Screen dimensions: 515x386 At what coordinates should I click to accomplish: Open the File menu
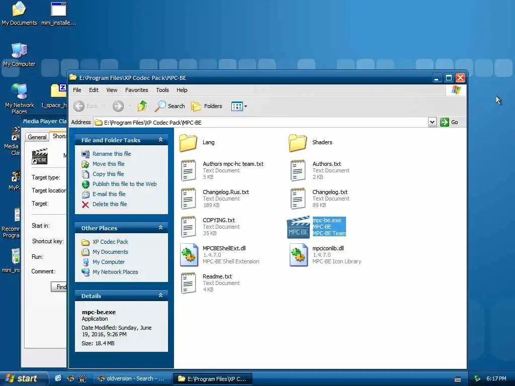[x=77, y=90]
